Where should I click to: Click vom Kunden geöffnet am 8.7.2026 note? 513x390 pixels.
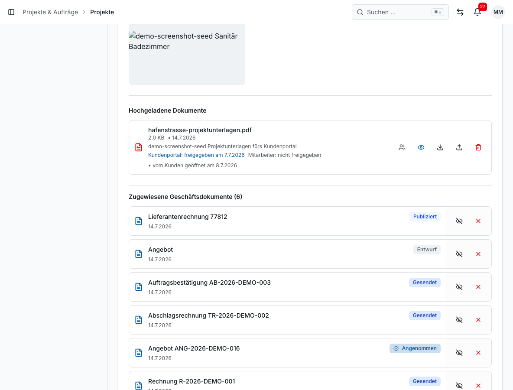(x=193, y=166)
